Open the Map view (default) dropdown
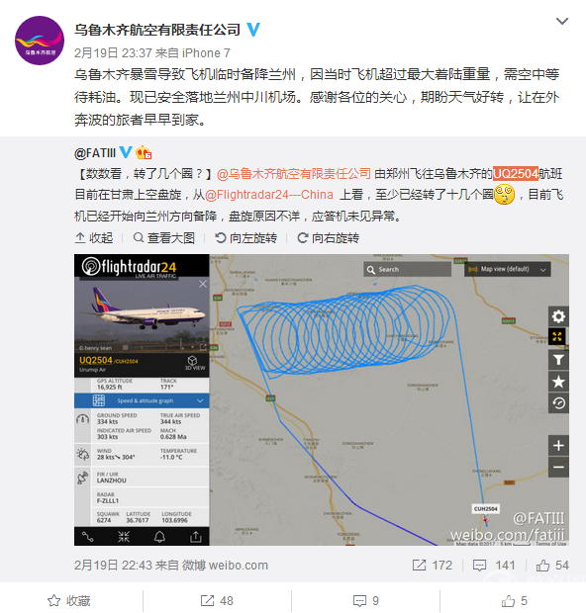 pyautogui.click(x=508, y=269)
